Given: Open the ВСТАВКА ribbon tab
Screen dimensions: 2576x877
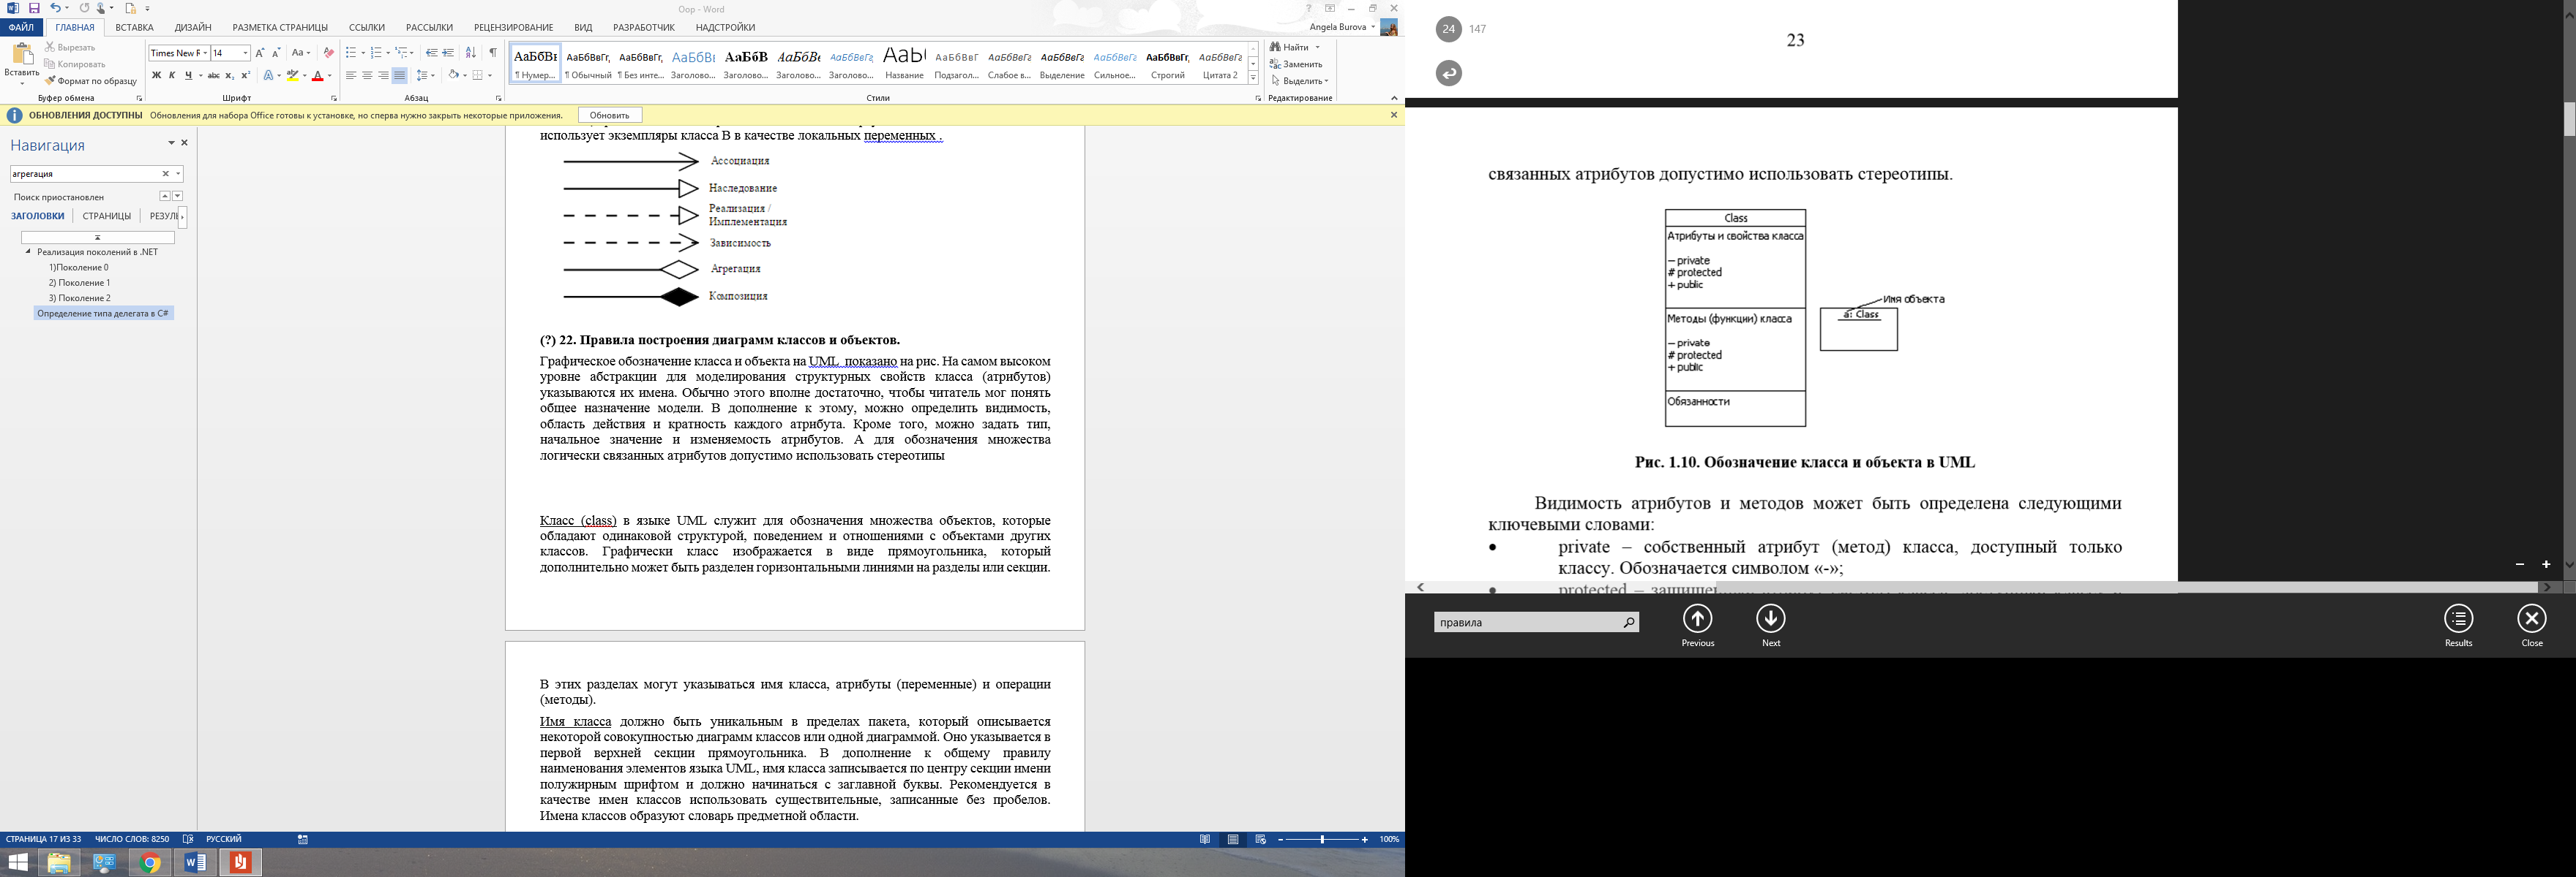Looking at the screenshot, I should click(x=134, y=27).
